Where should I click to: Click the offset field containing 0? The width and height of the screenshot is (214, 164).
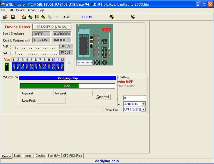pos(135,98)
